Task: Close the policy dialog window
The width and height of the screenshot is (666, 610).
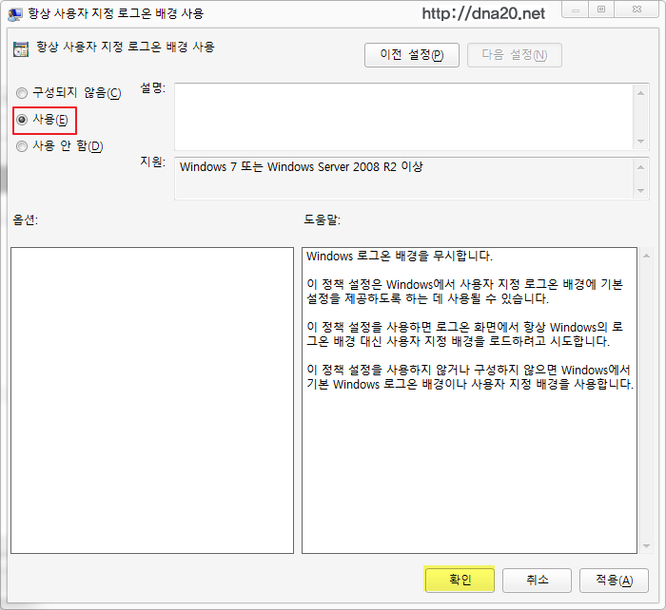Action: coord(637,10)
